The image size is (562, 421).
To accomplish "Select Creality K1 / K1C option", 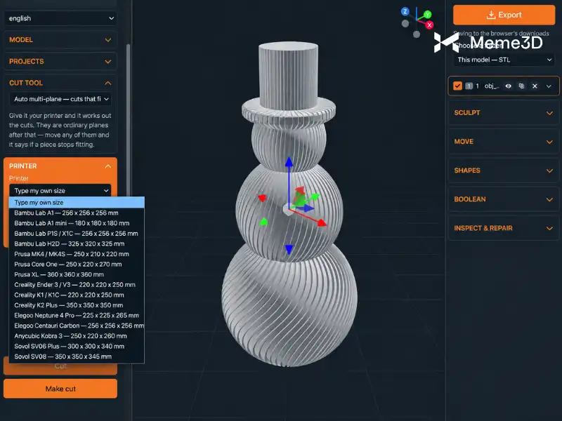I will pos(77,295).
